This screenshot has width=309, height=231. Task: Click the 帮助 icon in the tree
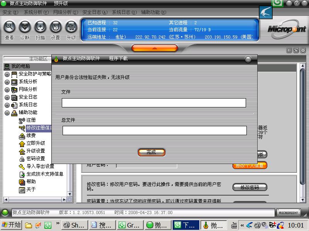(x=22, y=182)
